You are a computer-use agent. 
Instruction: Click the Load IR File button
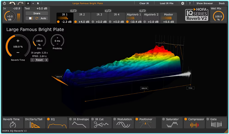167,3
